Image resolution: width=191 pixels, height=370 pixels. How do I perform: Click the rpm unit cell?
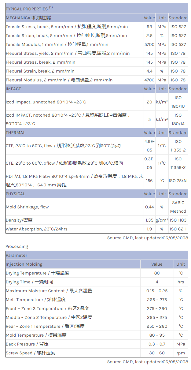point(181,353)
